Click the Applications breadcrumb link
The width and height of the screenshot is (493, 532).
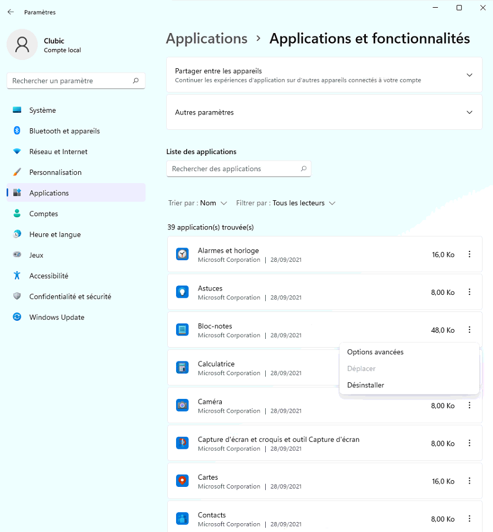tap(206, 39)
